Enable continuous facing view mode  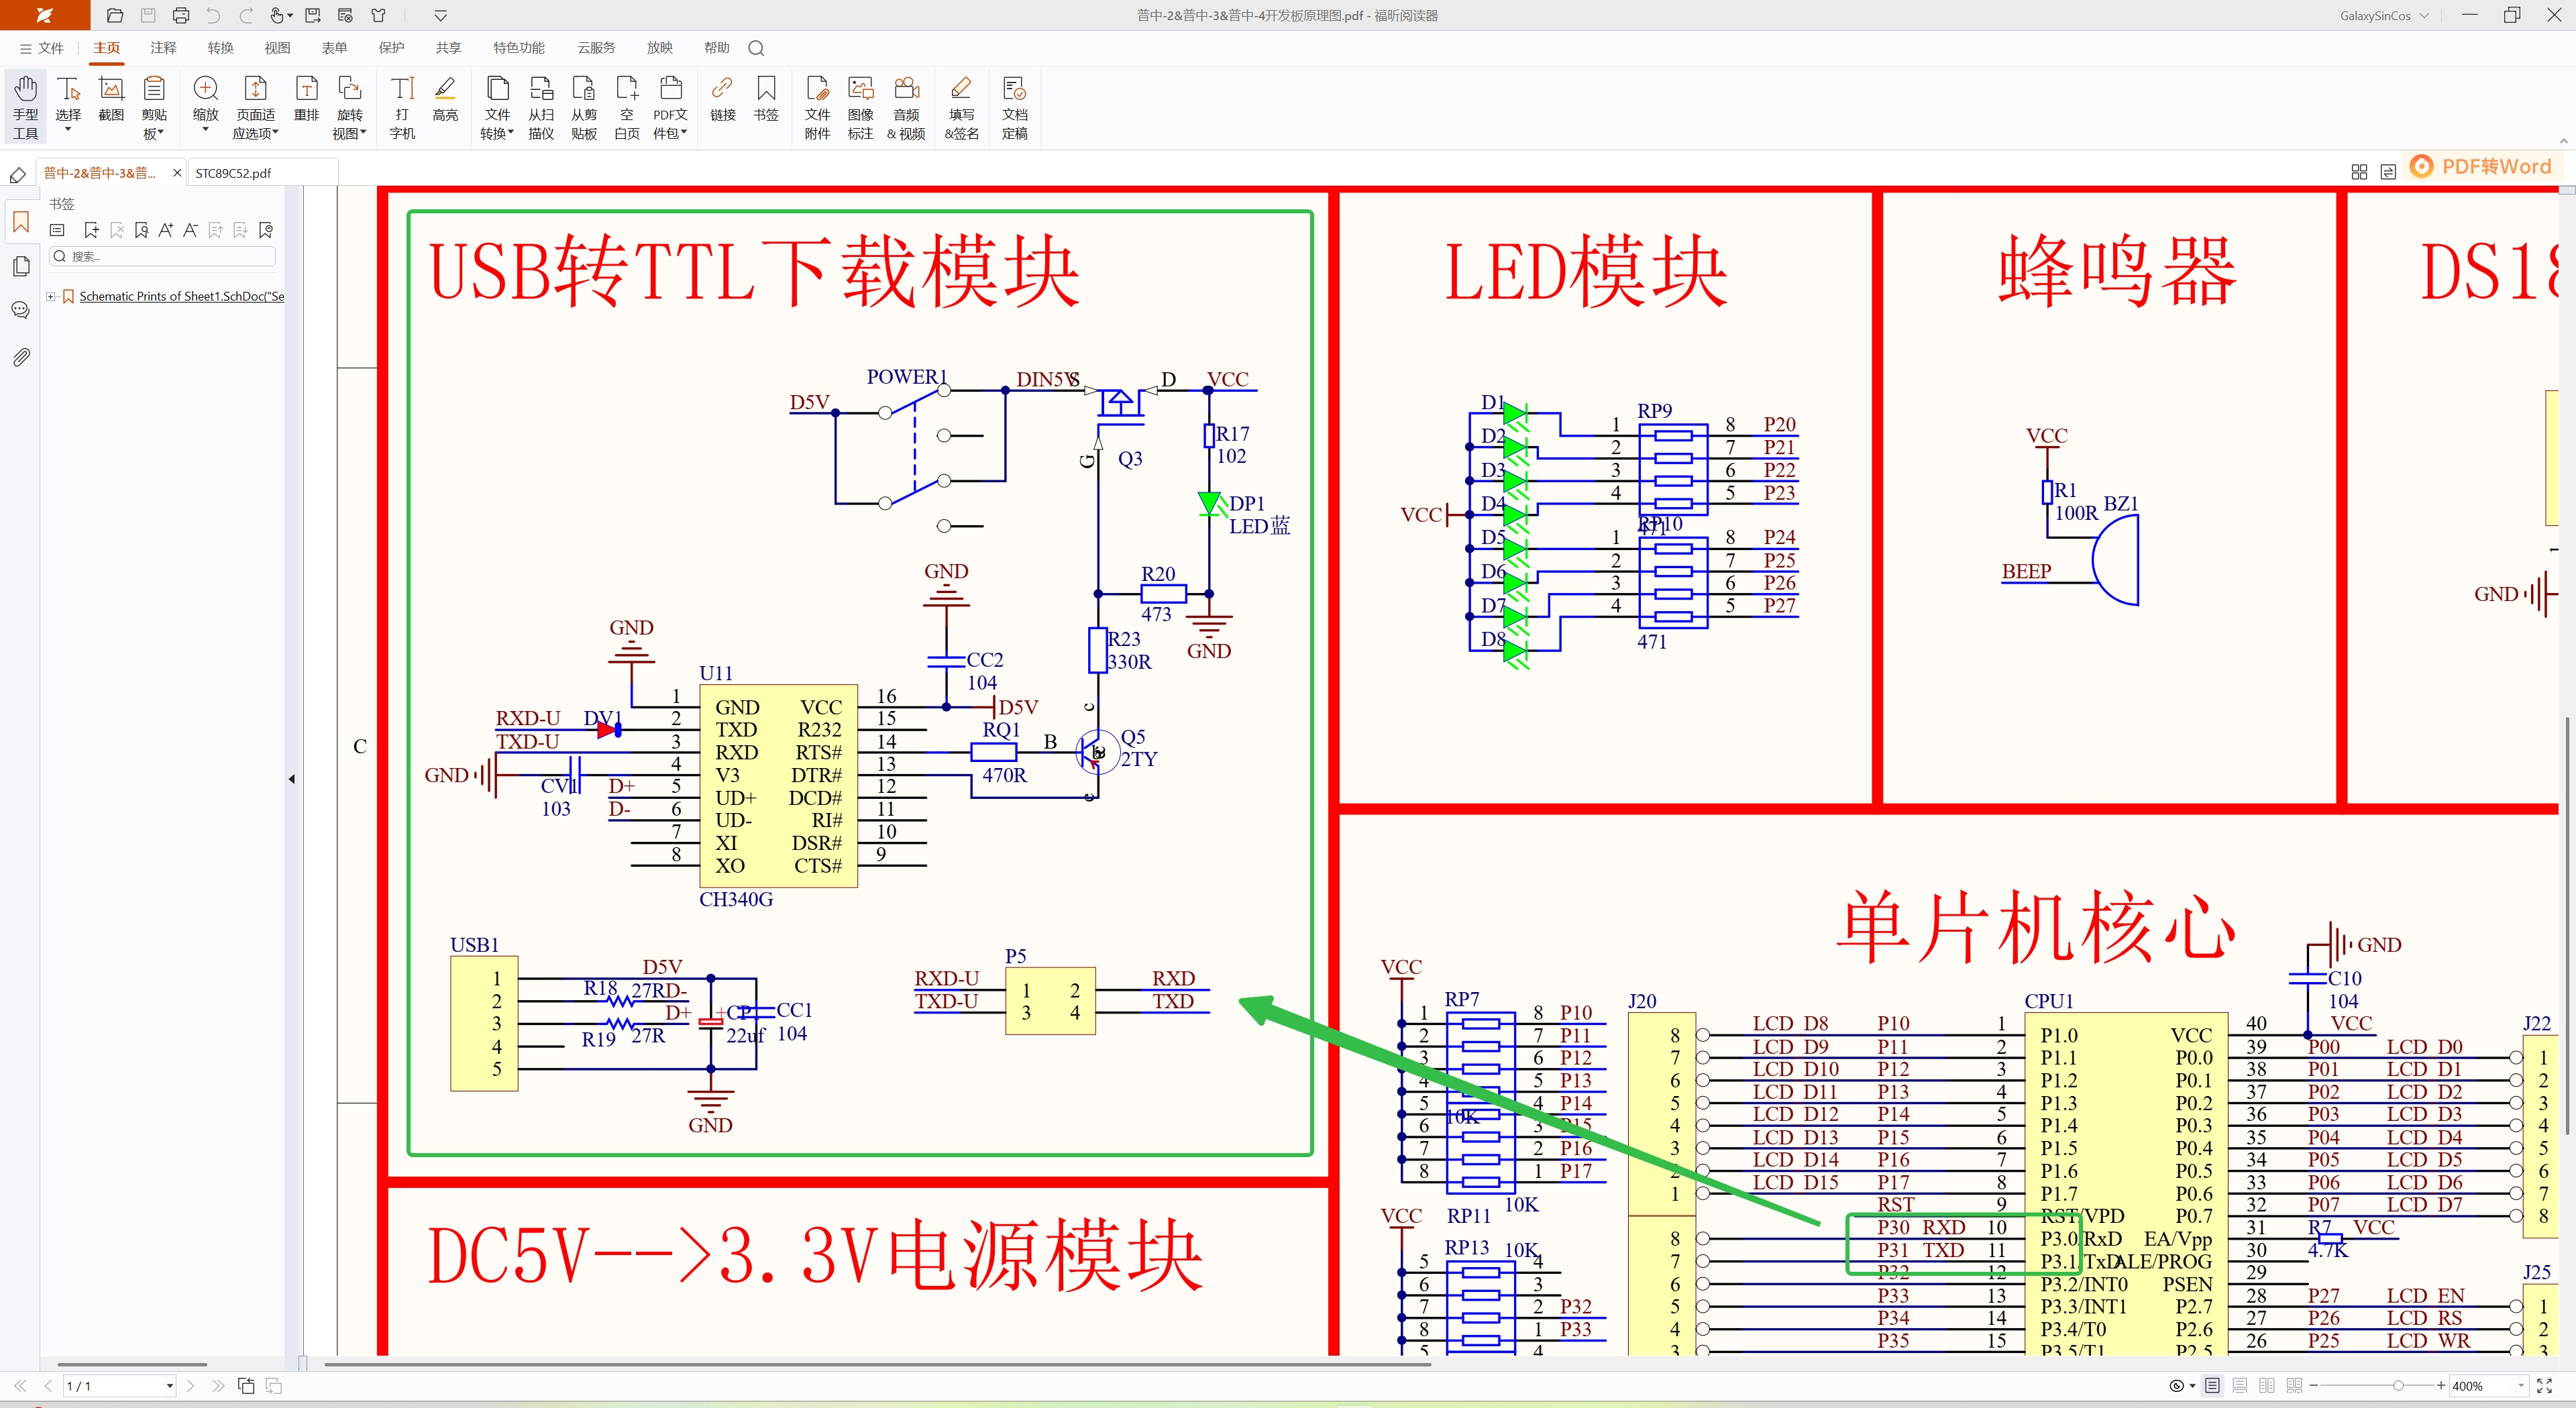point(2295,1386)
